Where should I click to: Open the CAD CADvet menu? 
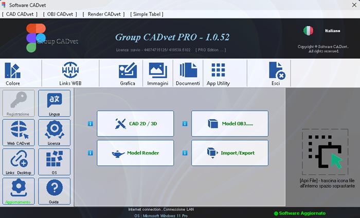20,14
